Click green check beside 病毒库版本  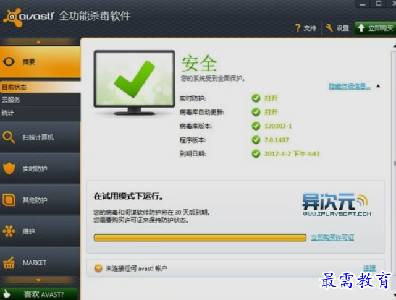pos(256,126)
